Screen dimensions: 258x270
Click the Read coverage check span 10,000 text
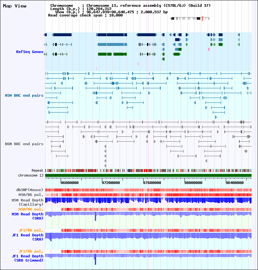point(85,15)
